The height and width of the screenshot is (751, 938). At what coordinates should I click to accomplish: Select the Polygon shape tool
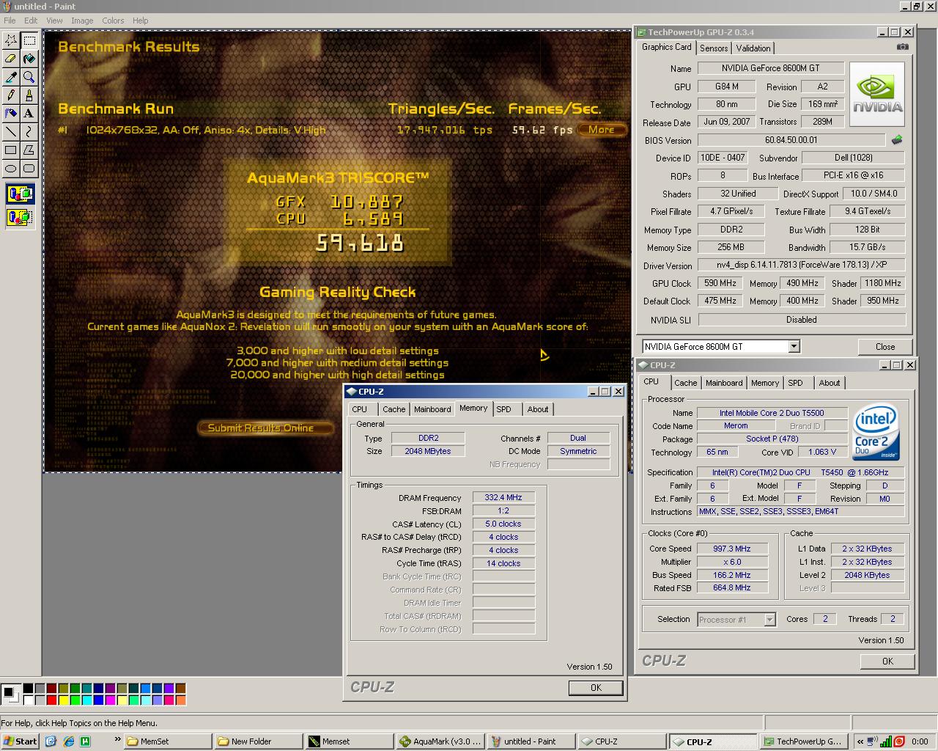tap(29, 150)
